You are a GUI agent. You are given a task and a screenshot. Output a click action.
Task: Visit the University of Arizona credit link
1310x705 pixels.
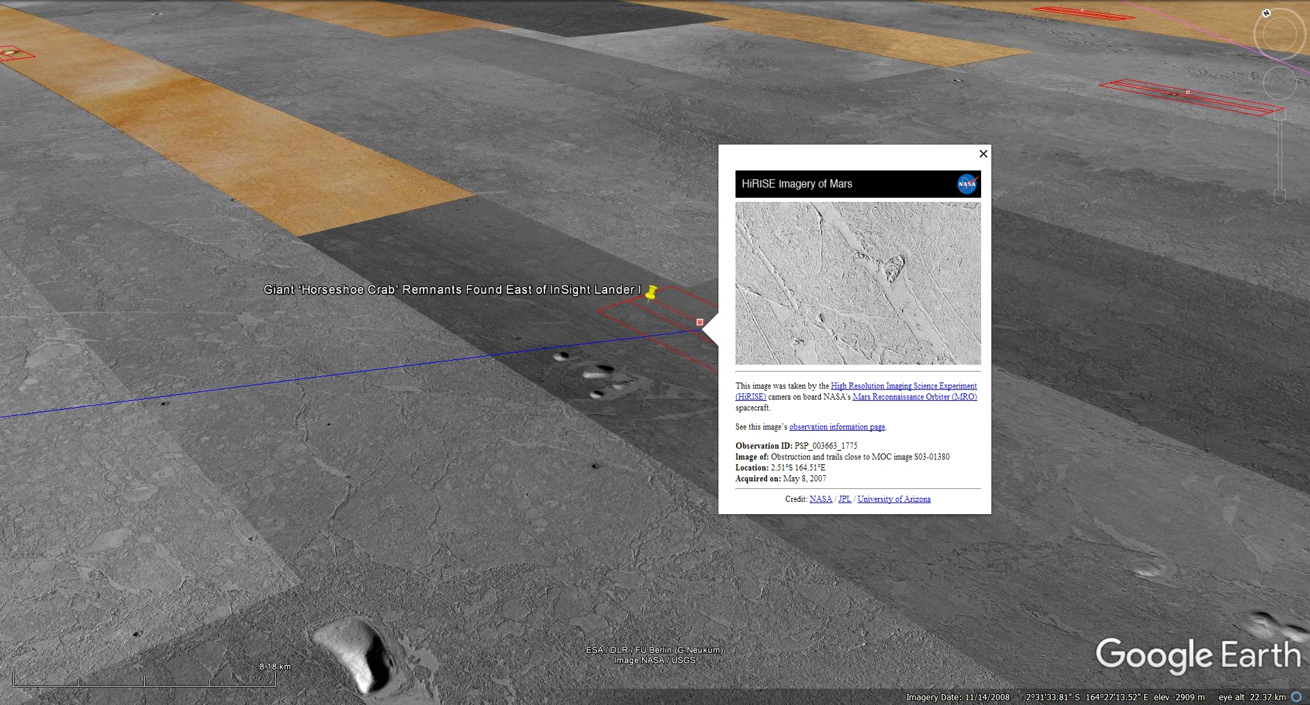[894, 499]
